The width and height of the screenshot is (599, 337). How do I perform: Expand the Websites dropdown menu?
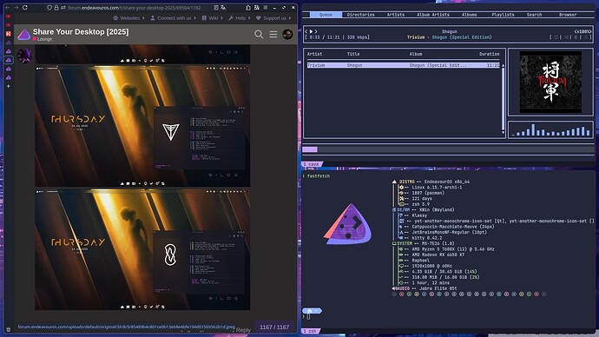click(x=128, y=18)
